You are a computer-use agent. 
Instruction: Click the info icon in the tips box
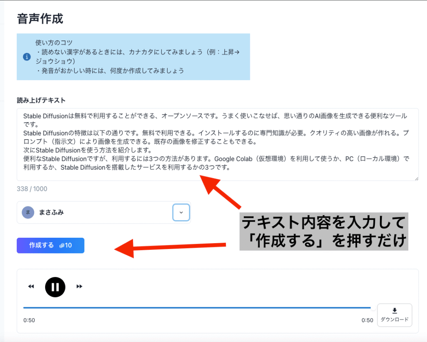(27, 57)
